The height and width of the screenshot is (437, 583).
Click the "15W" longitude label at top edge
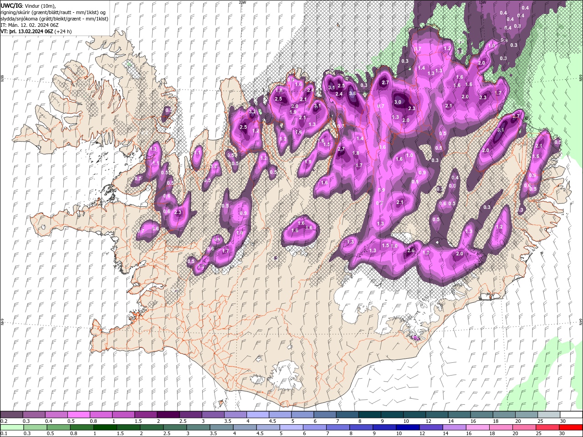pos(482,2)
